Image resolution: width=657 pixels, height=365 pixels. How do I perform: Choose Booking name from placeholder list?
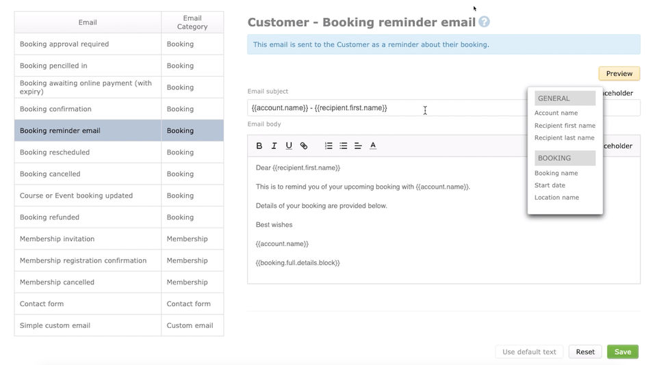(x=556, y=174)
